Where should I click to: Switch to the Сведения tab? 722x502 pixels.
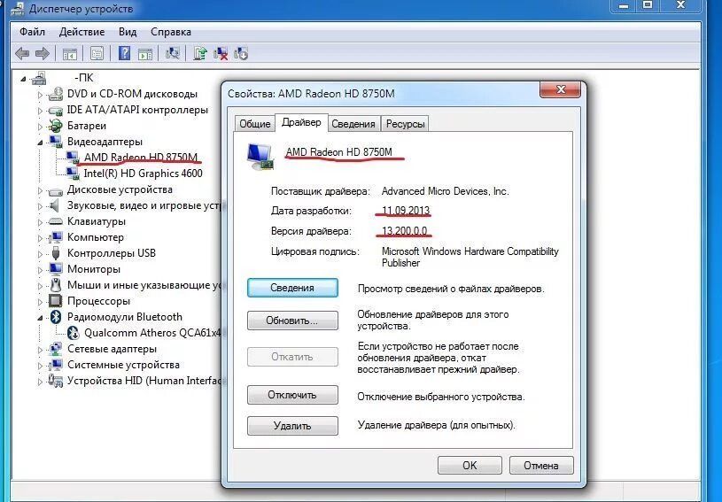point(353,124)
